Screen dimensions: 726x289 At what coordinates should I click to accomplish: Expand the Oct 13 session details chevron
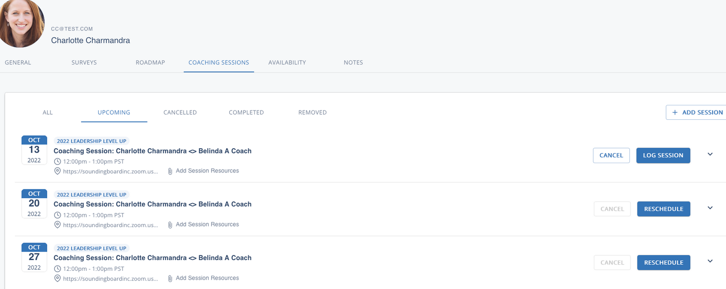[710, 155]
